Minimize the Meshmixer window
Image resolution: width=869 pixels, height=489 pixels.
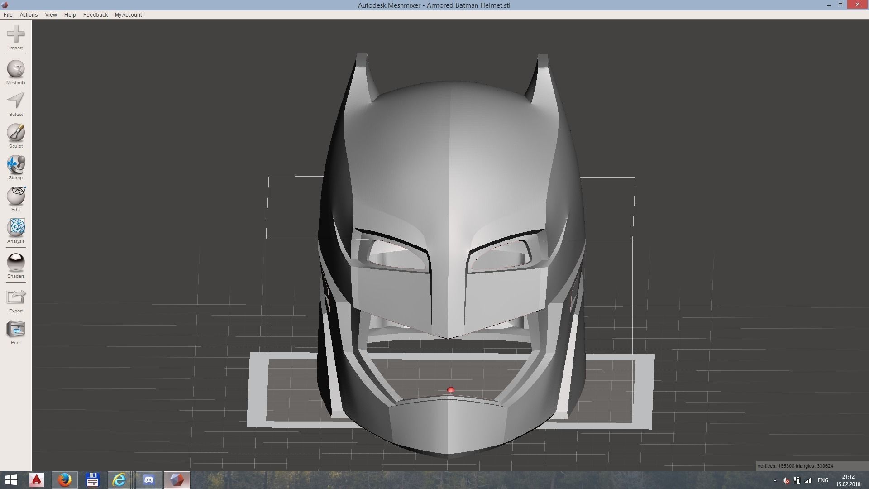point(829,5)
